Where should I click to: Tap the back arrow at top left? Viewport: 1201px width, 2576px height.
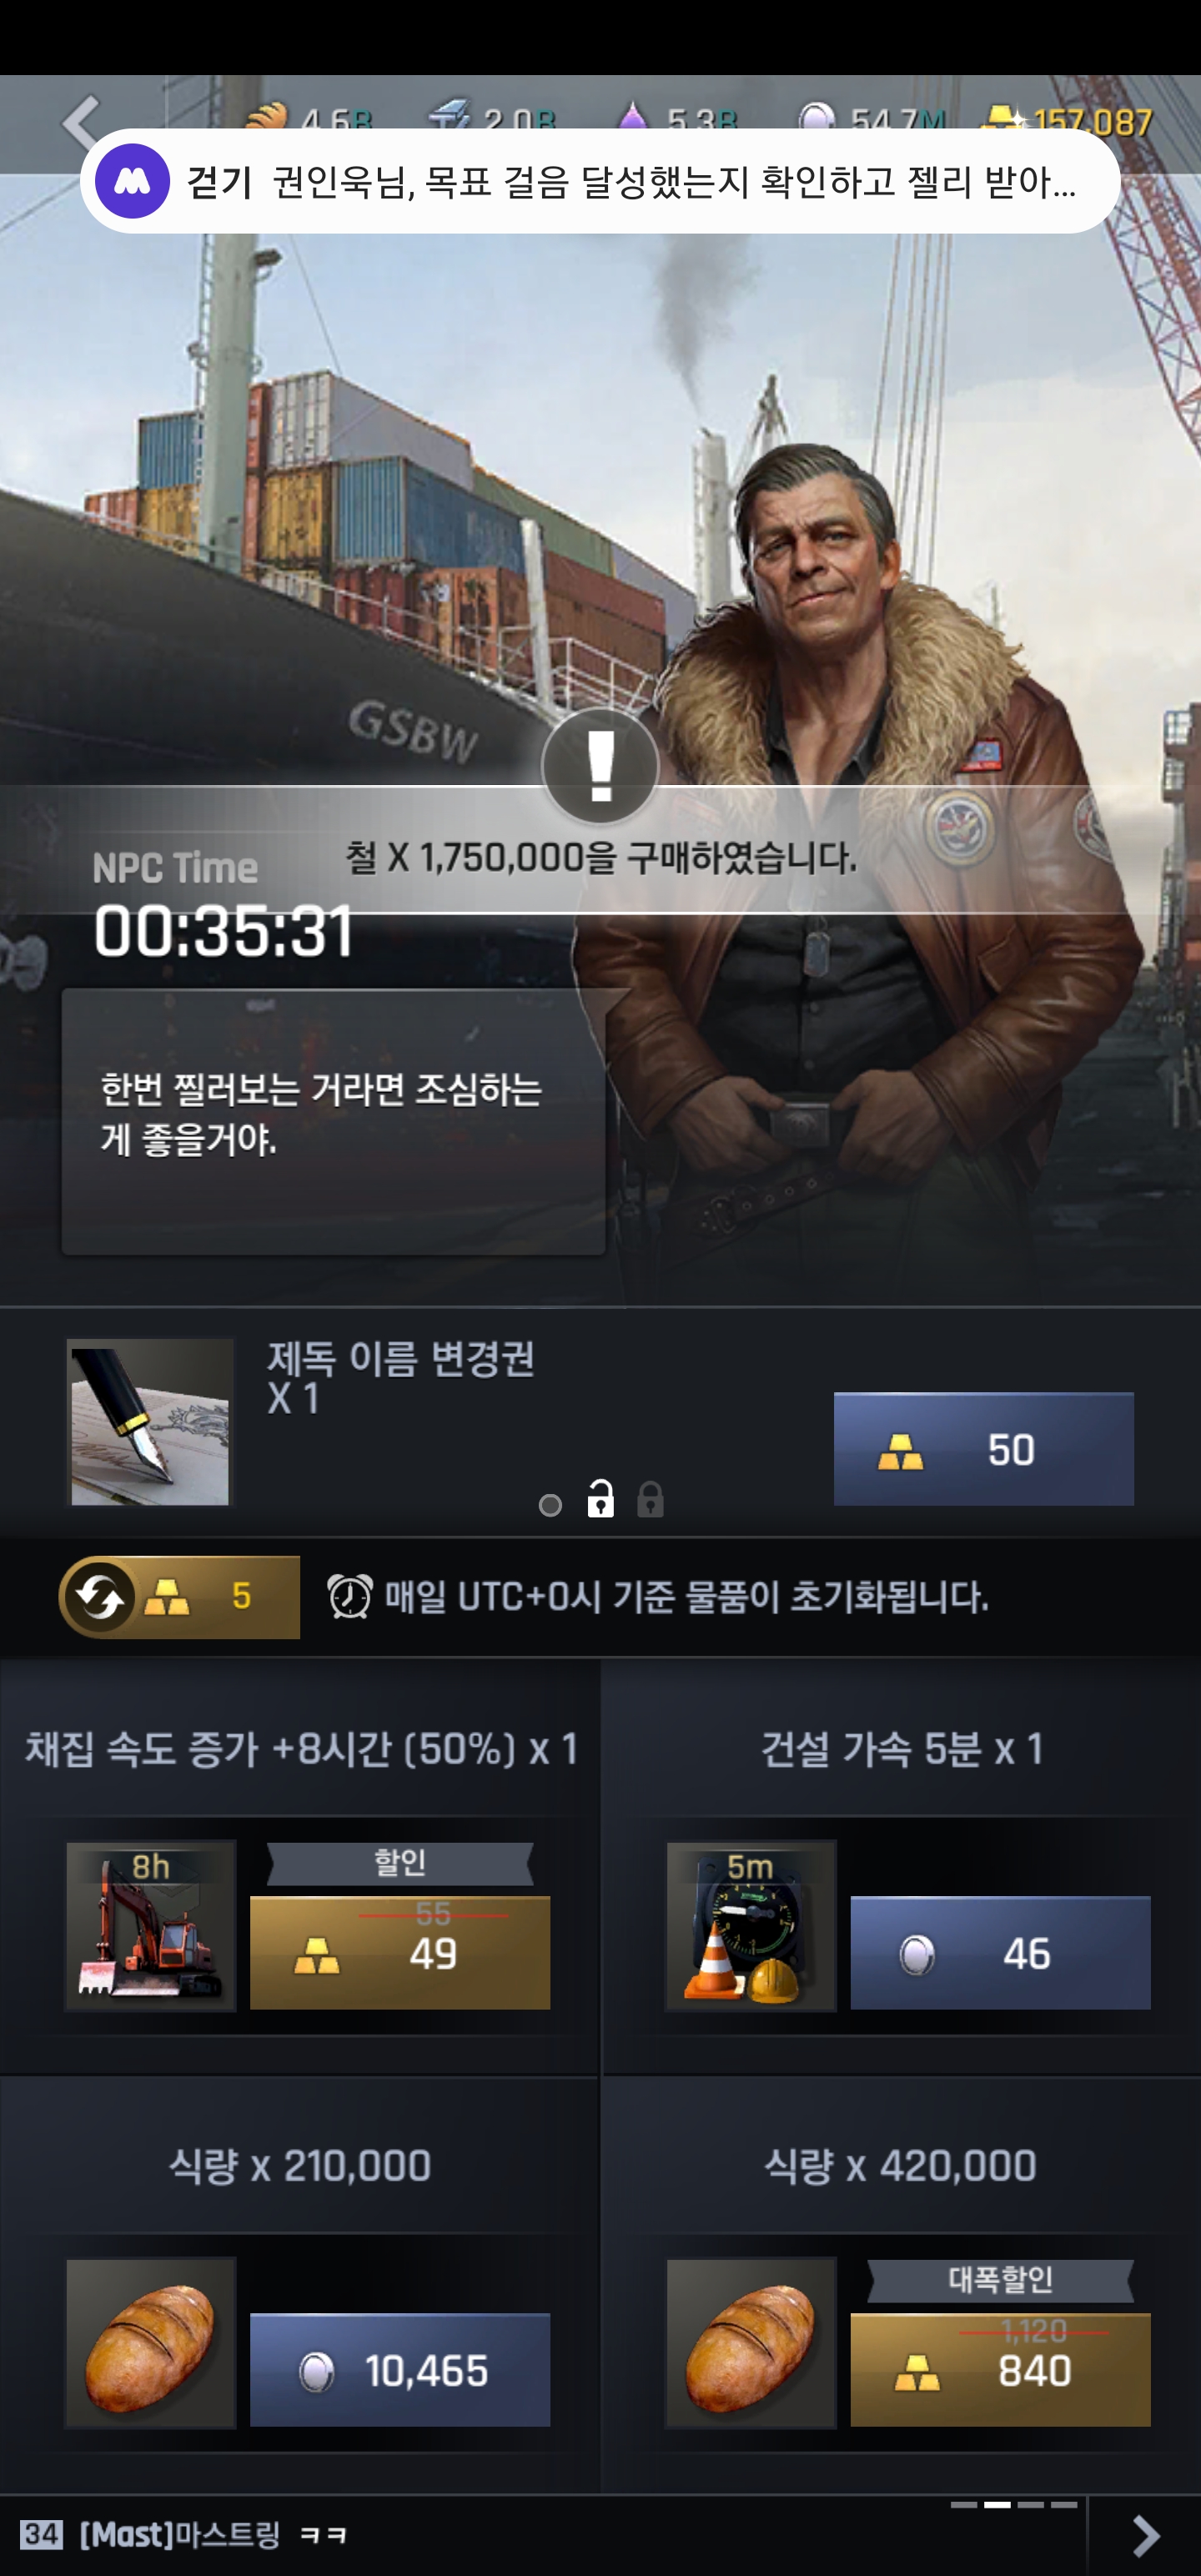[x=81, y=121]
